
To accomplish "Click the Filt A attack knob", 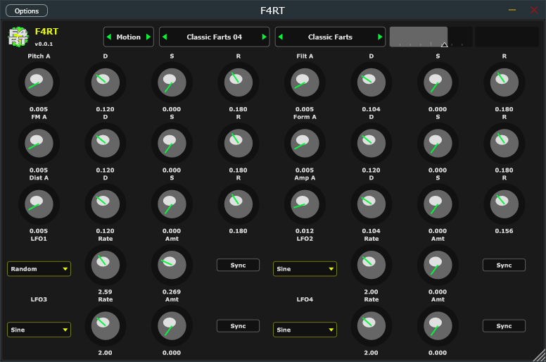I will pyautogui.click(x=305, y=82).
